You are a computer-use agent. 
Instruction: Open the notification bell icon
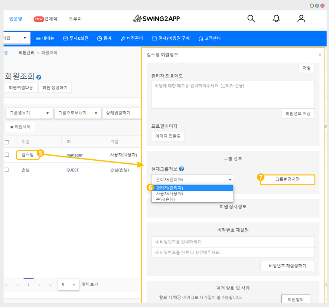276,19
